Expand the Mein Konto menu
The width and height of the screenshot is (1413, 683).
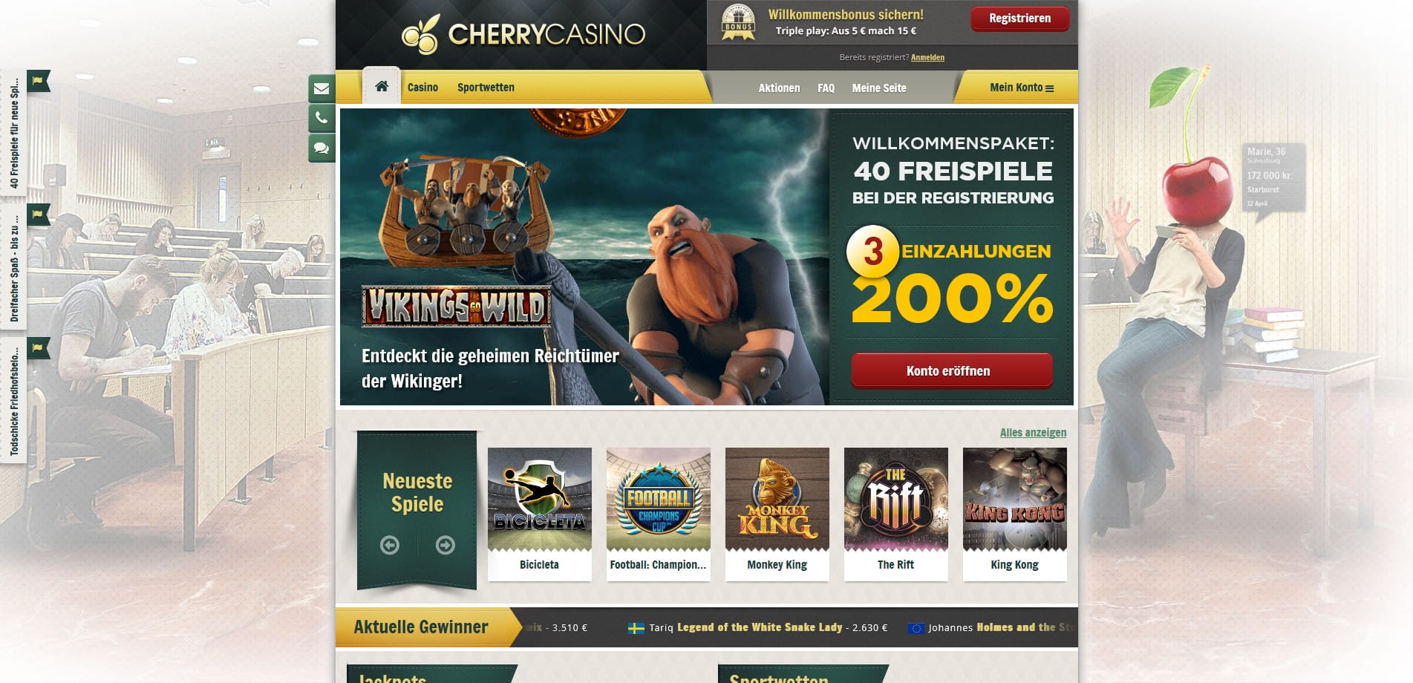click(1021, 88)
